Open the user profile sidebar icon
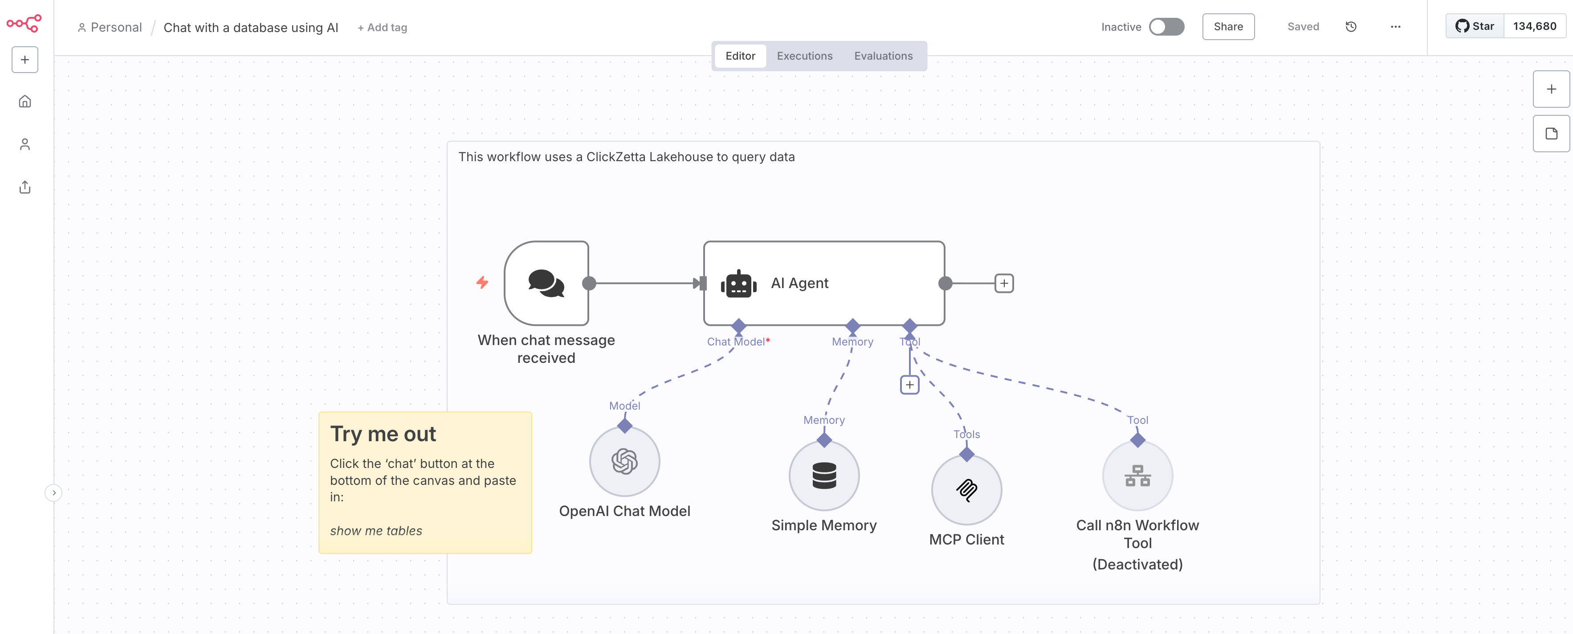1573x634 pixels. tap(25, 144)
